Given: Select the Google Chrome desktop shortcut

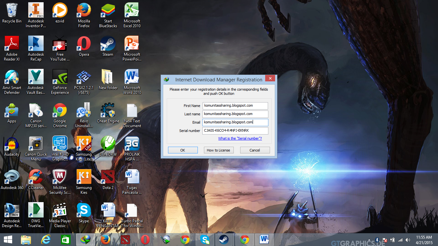Looking at the screenshot, I should point(60,115).
